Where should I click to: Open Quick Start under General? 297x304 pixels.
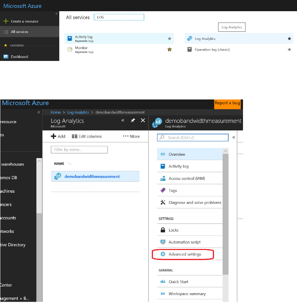pyautogui.click(x=190, y=282)
